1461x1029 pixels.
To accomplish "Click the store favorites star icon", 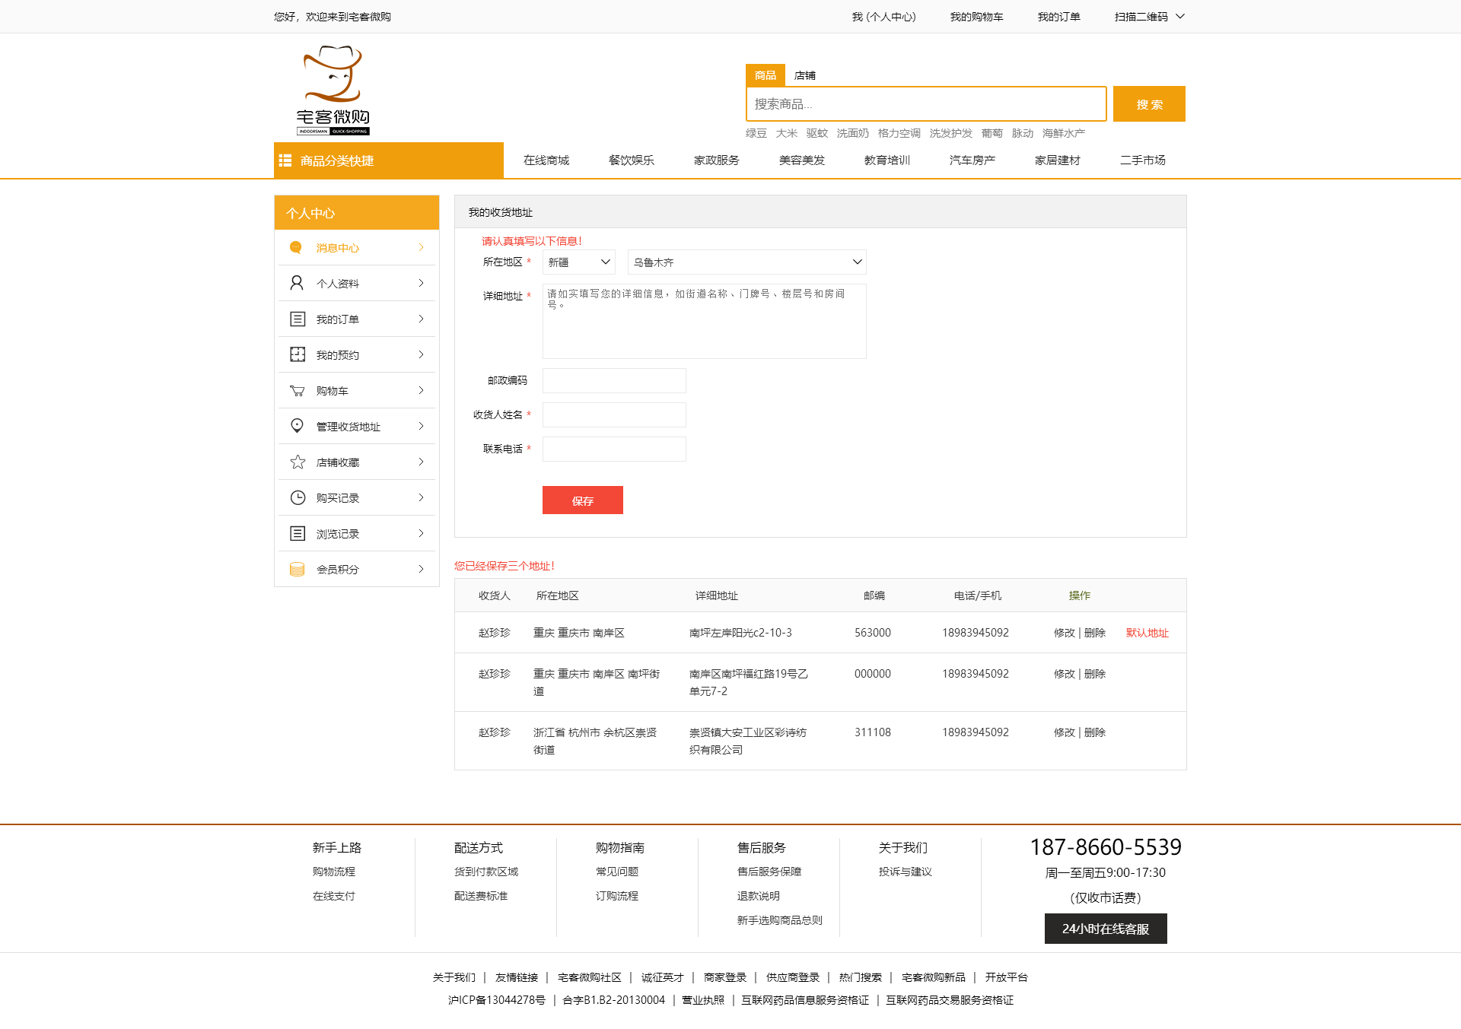I will (x=298, y=462).
